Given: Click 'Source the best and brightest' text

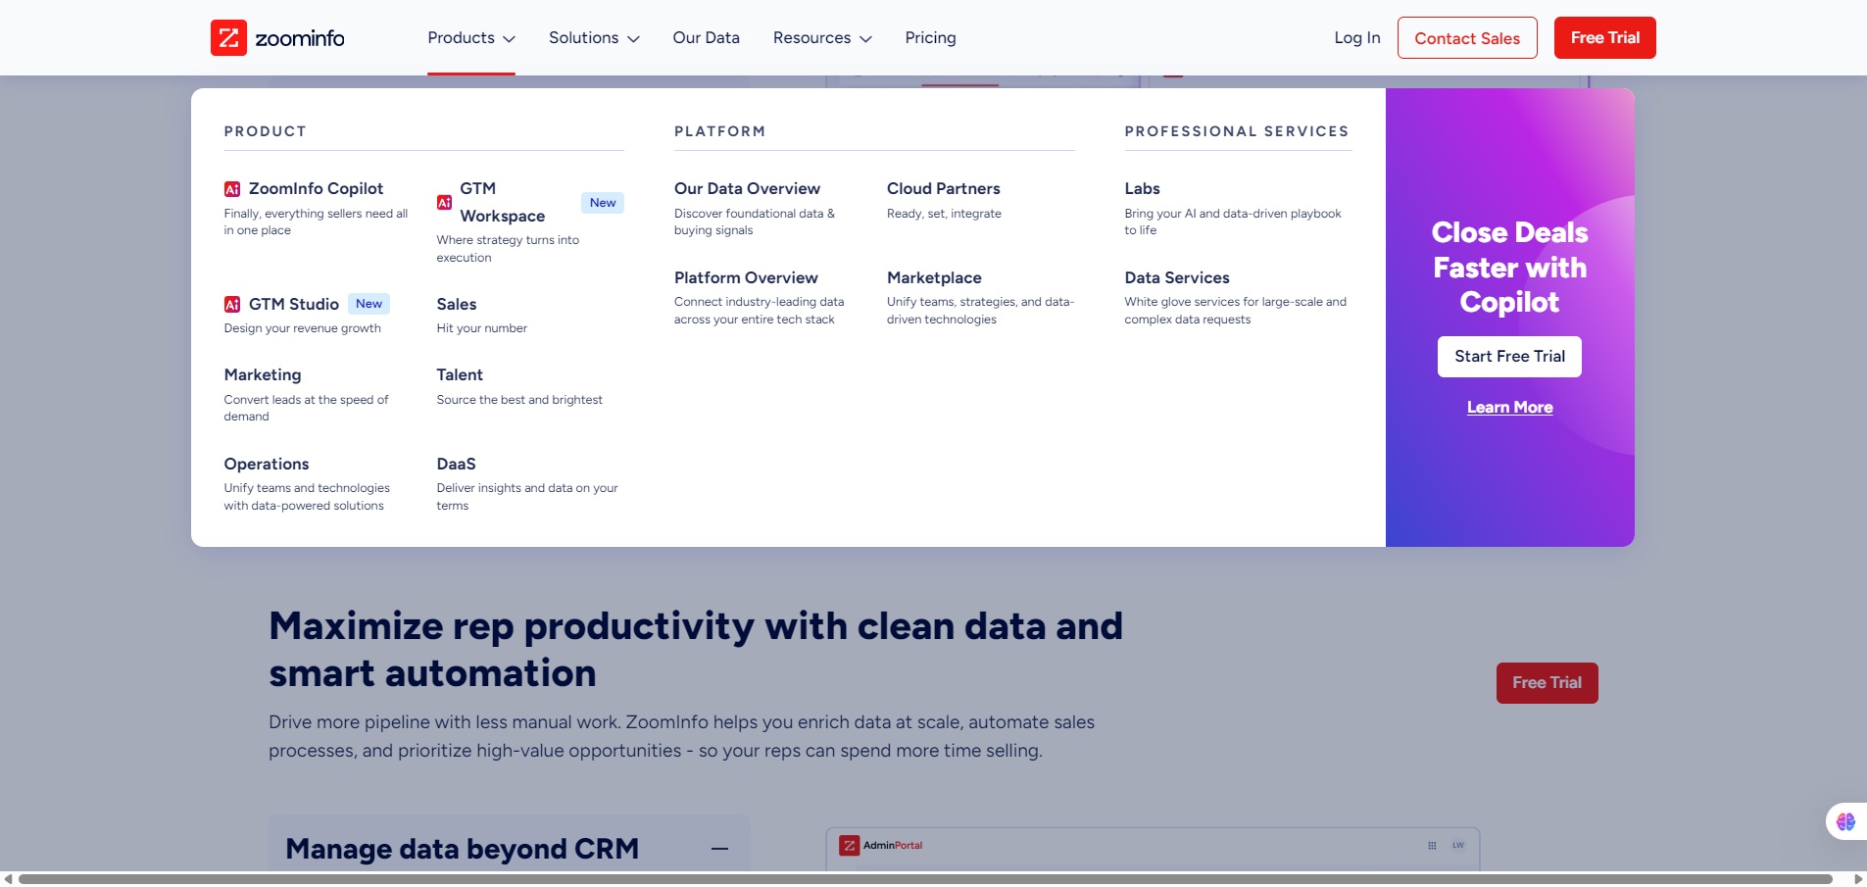Looking at the screenshot, I should [x=519, y=400].
